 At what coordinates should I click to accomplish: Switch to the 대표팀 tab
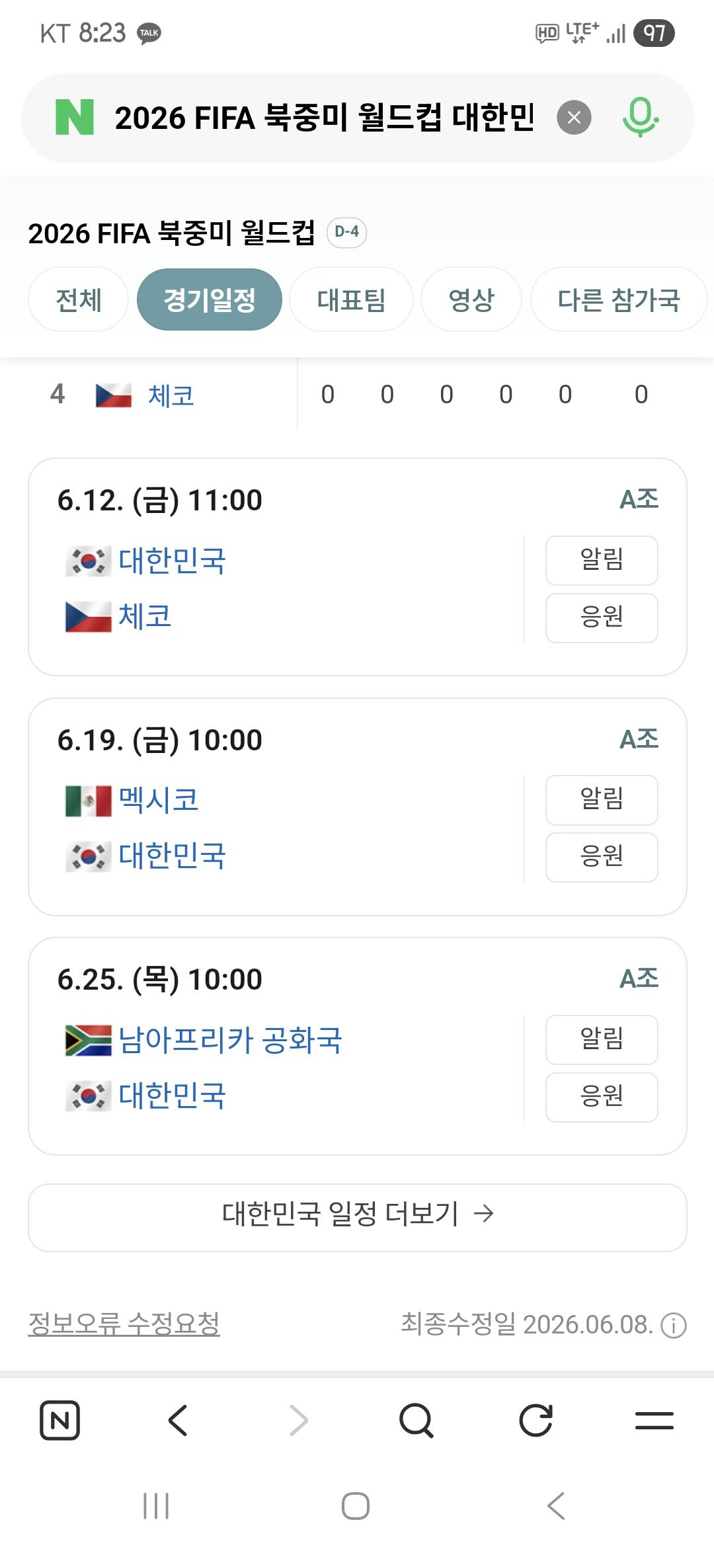(351, 299)
